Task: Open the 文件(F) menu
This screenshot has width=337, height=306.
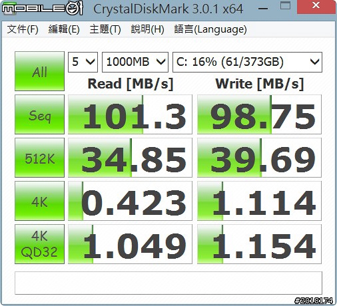Action: [23, 29]
